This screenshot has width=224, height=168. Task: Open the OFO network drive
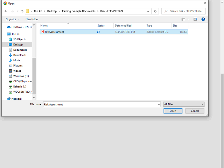pyautogui.click(x=20, y=81)
